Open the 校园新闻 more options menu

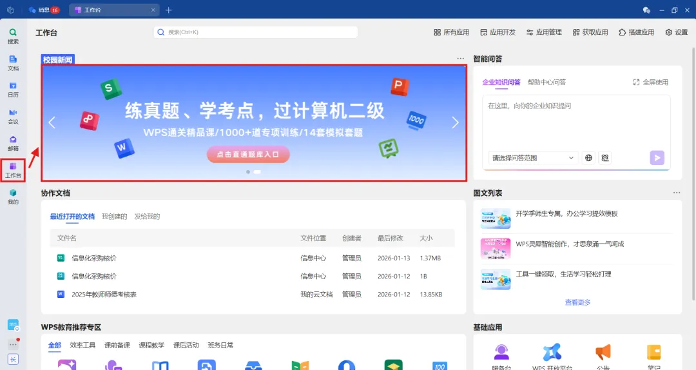tap(460, 59)
